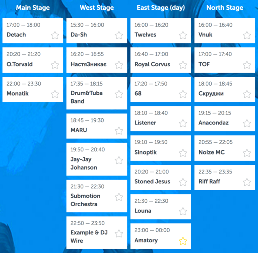Screen dimensions: 258x253
Task: Select the Скруджи performance card
Action: click(x=225, y=89)
